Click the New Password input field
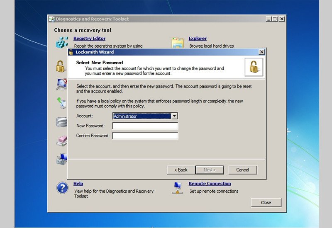This screenshot has height=228, width=332. [145, 126]
